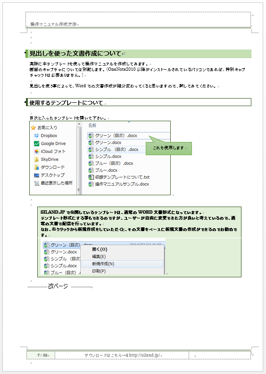Click the 改ページ page break marker
The height and width of the screenshot is (374, 266).
(58, 286)
